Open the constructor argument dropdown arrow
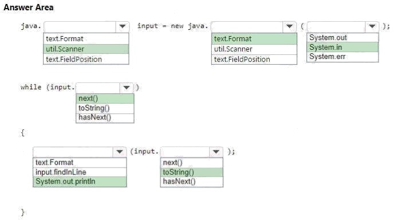 (372, 26)
